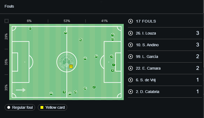The height and width of the screenshot is (118, 204).
Task: Toggle the Regular foul filter
Action: click(20, 107)
